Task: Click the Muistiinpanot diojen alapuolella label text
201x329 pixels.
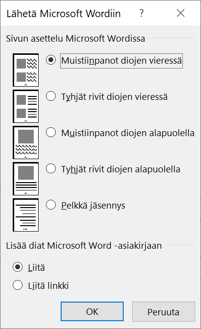Action: [x=128, y=133]
